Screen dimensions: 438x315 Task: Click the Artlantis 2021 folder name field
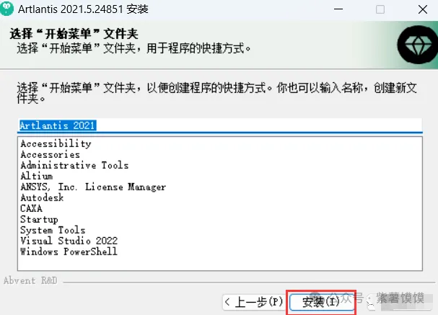tap(216, 125)
